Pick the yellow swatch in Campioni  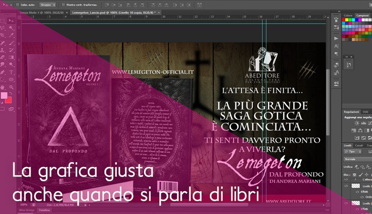(x=347, y=20)
